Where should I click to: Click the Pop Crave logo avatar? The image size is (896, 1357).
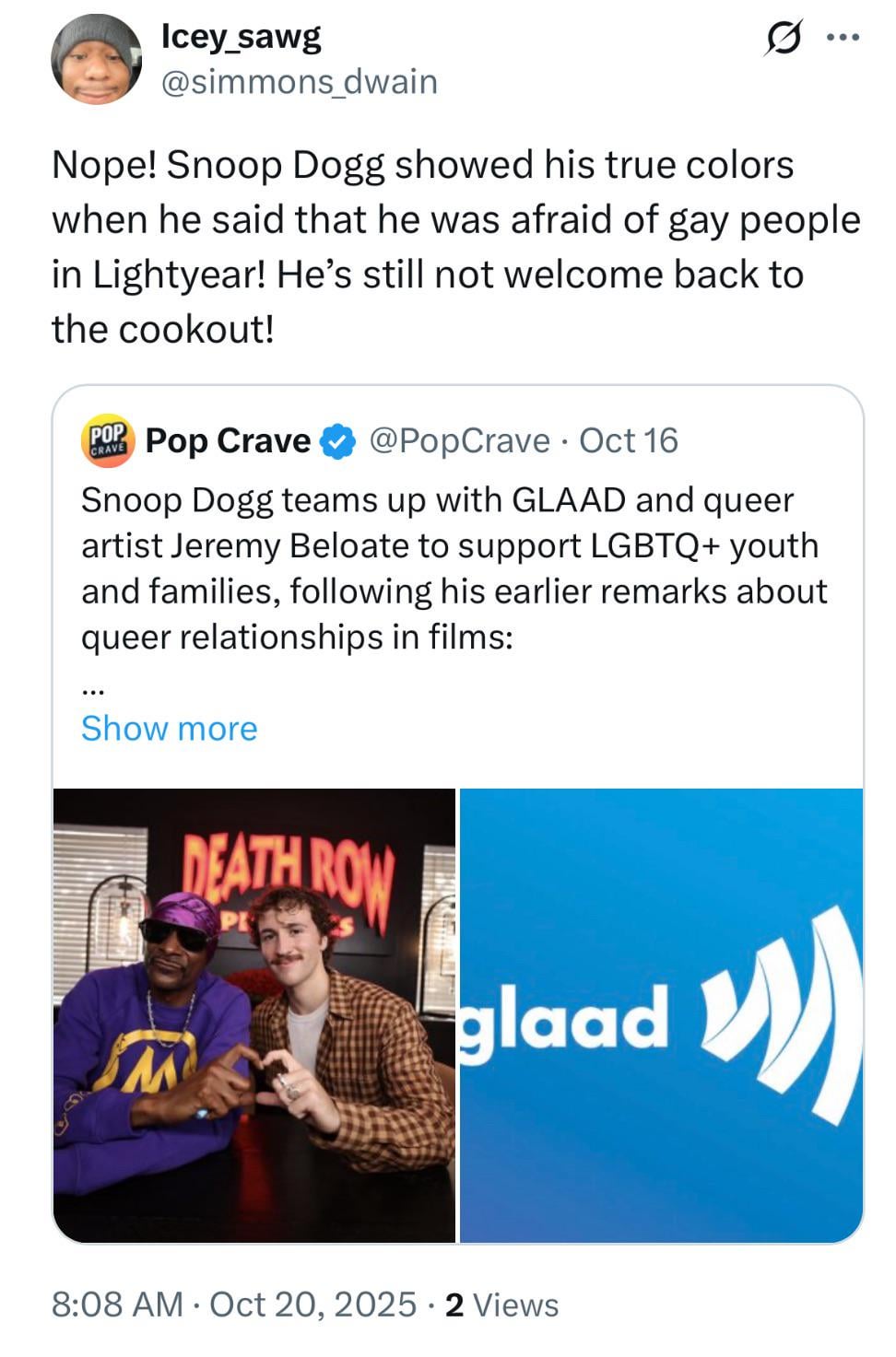click(x=110, y=439)
